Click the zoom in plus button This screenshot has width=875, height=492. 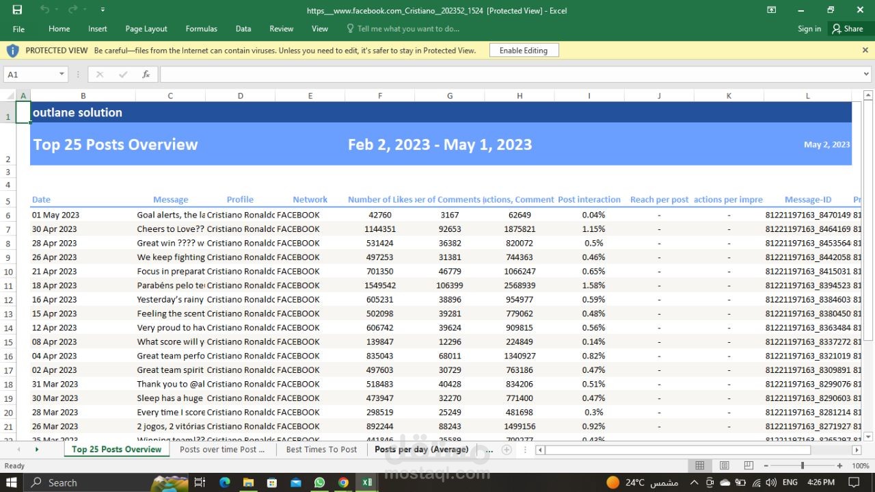coord(840,466)
